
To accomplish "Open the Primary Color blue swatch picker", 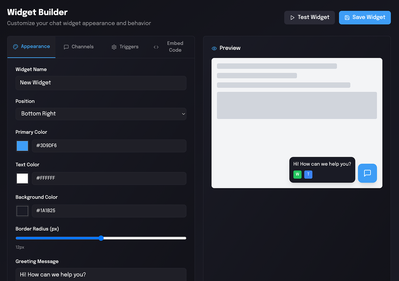I will [22, 146].
